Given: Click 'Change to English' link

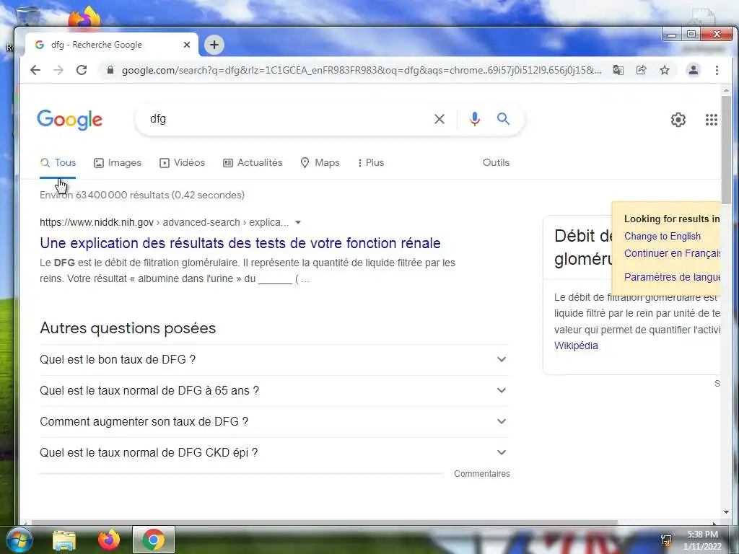Looking at the screenshot, I should (x=663, y=237).
